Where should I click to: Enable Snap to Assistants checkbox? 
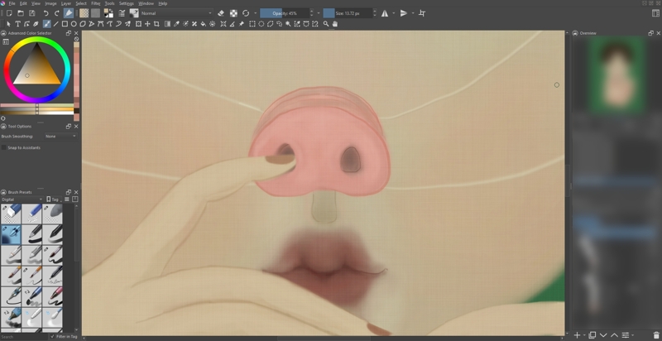tap(4, 147)
